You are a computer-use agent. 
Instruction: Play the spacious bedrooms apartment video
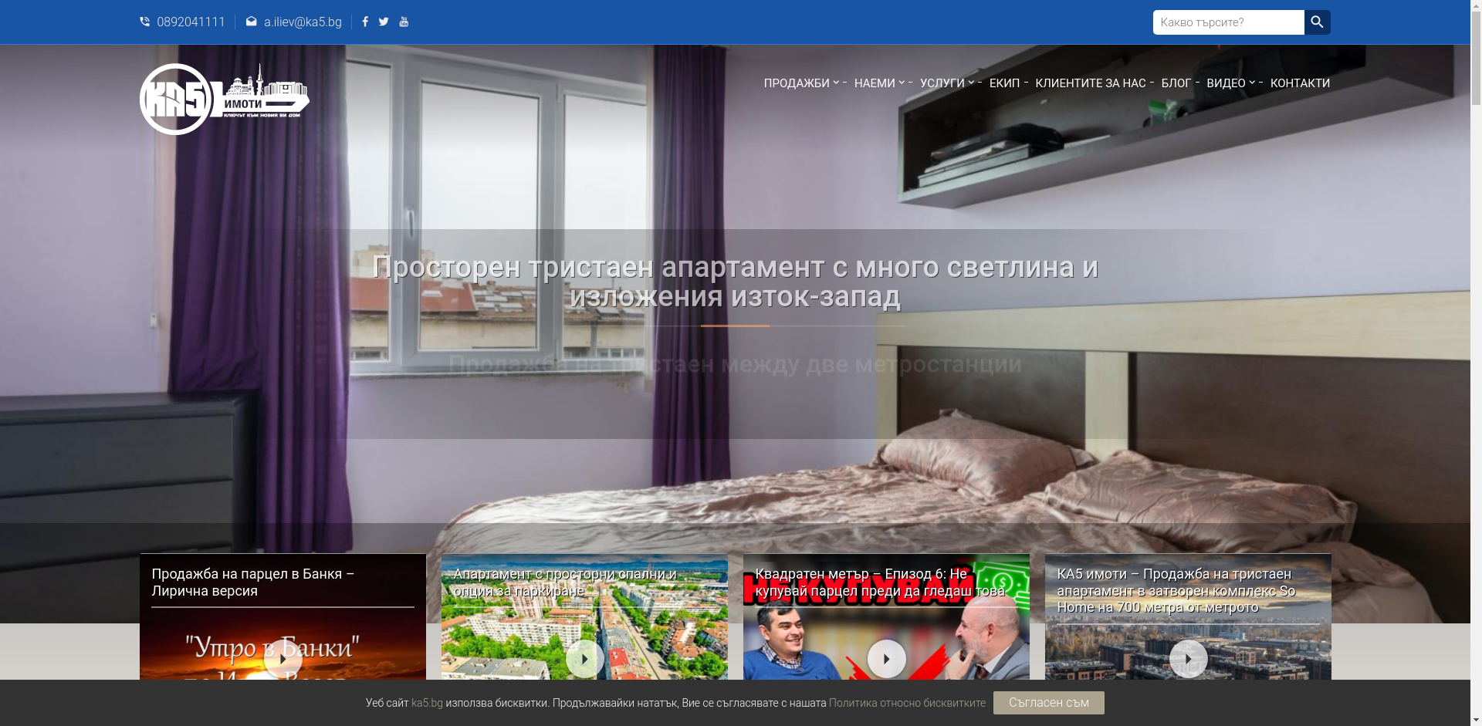coord(584,659)
